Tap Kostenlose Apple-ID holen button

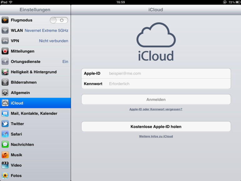[156, 127]
